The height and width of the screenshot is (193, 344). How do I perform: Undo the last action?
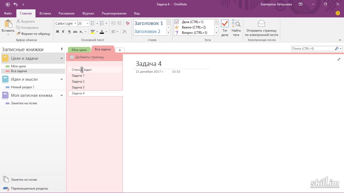(x=16, y=4)
